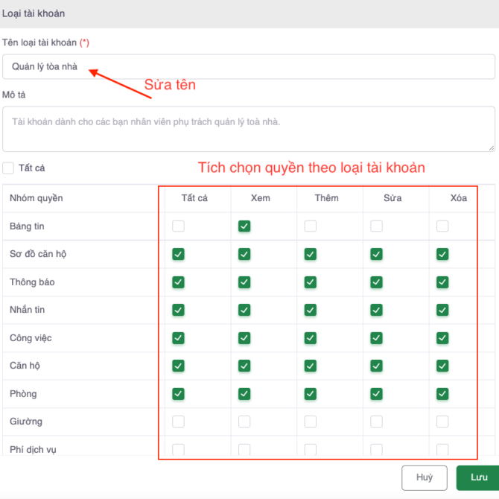Enable Tất cả checkbox in Bảng tin row
Screen dimensions: 499x499
point(178,226)
